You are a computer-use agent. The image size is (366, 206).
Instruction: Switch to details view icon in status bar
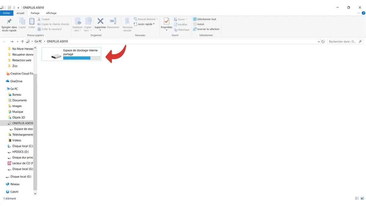click(x=357, y=198)
